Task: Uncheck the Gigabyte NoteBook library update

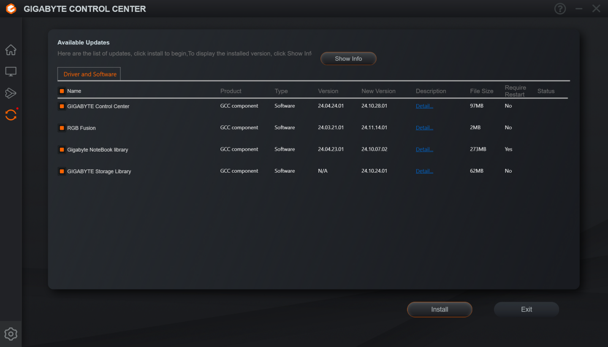Action: click(62, 149)
